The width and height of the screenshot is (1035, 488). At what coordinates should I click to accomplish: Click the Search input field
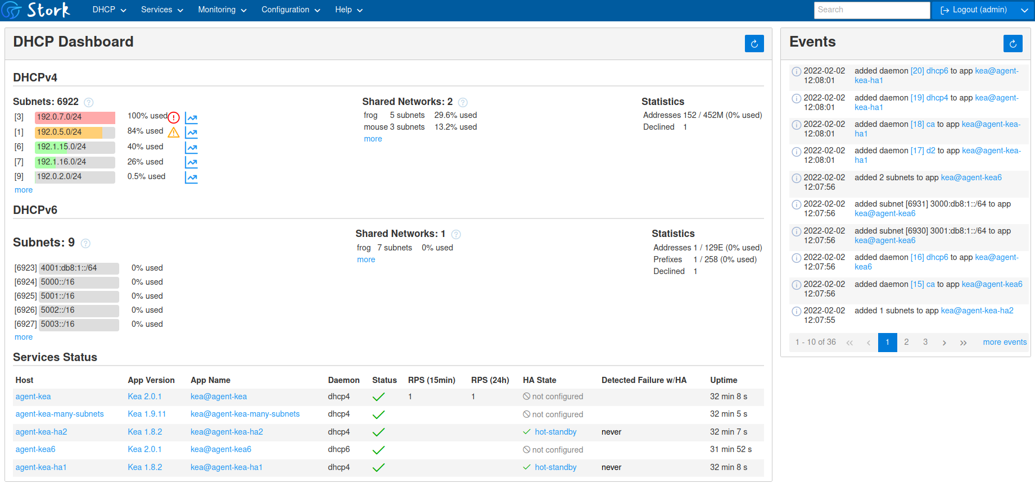click(872, 10)
